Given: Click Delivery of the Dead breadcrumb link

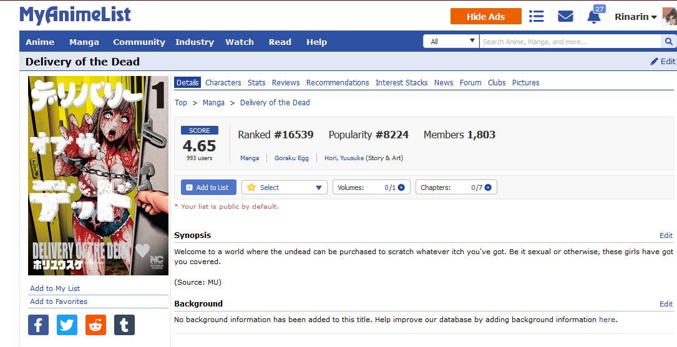Looking at the screenshot, I should pyautogui.click(x=275, y=103).
